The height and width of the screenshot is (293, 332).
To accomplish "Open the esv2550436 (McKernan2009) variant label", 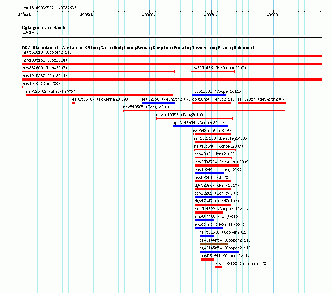I will [218, 68].
